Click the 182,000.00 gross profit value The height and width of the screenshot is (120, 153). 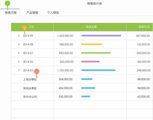point(143,62)
